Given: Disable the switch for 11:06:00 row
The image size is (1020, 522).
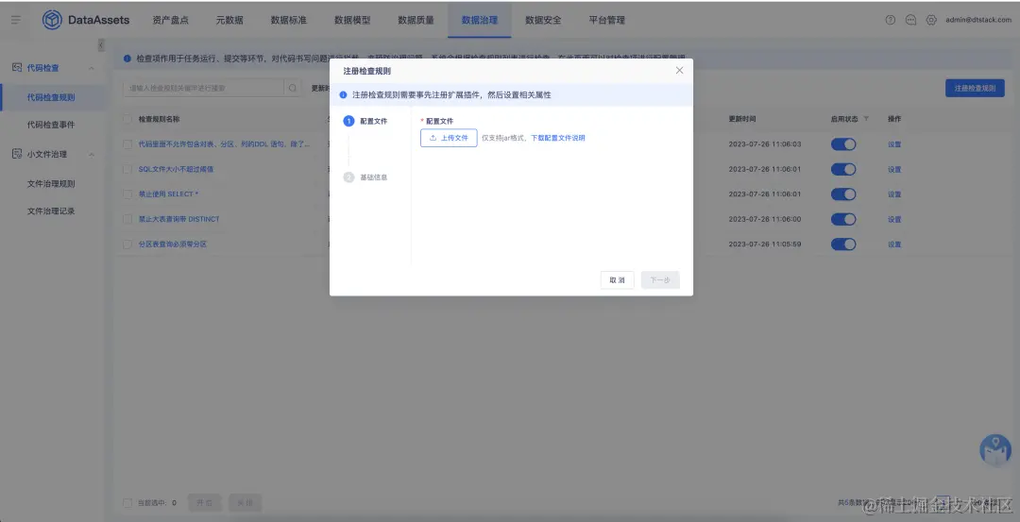Looking at the screenshot, I should pyautogui.click(x=843, y=219).
